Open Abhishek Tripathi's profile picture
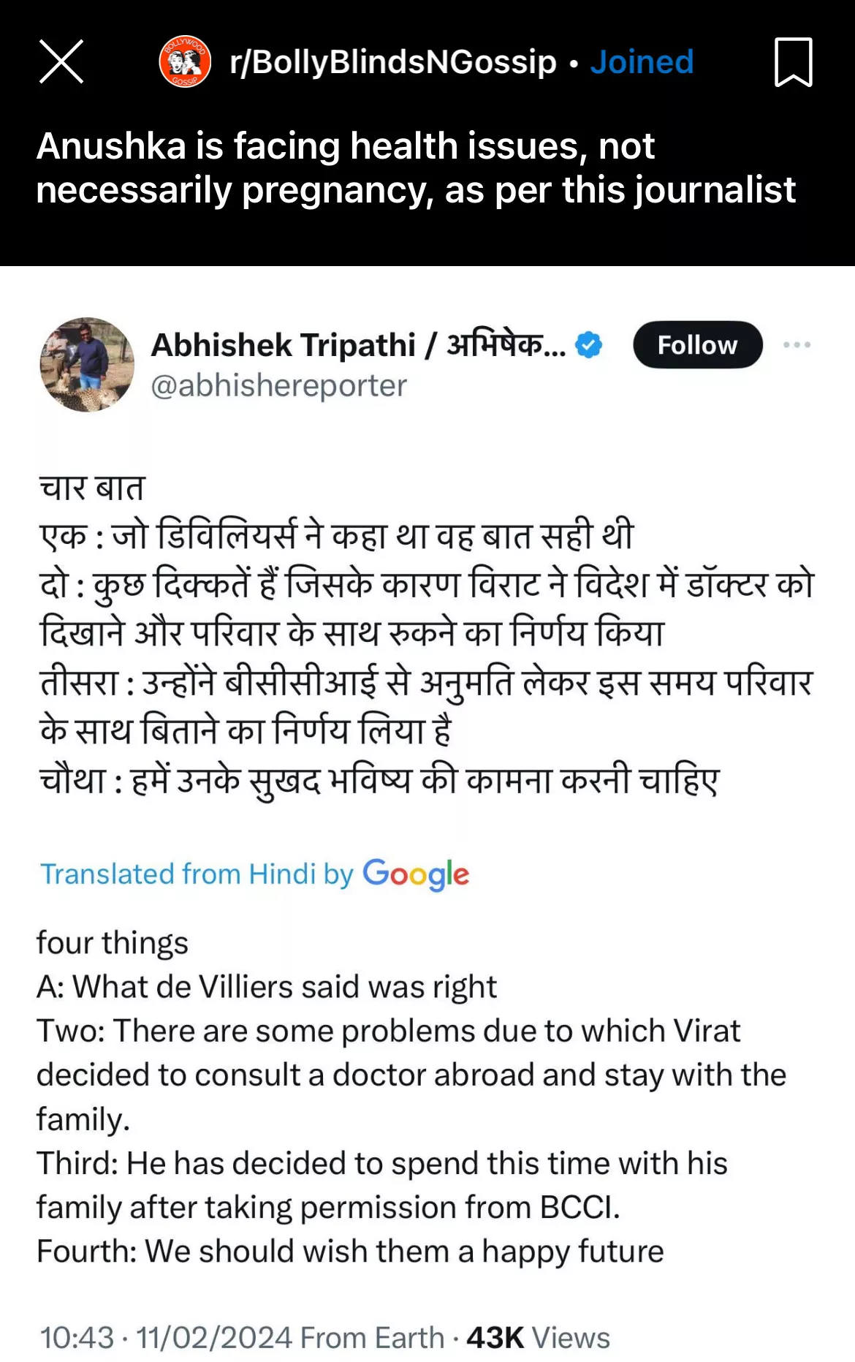Image resolution: width=855 pixels, height=1362 pixels. (87, 364)
